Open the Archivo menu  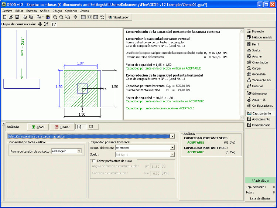[7, 11]
